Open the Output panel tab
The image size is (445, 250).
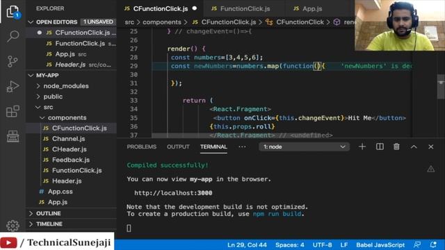[178, 147]
